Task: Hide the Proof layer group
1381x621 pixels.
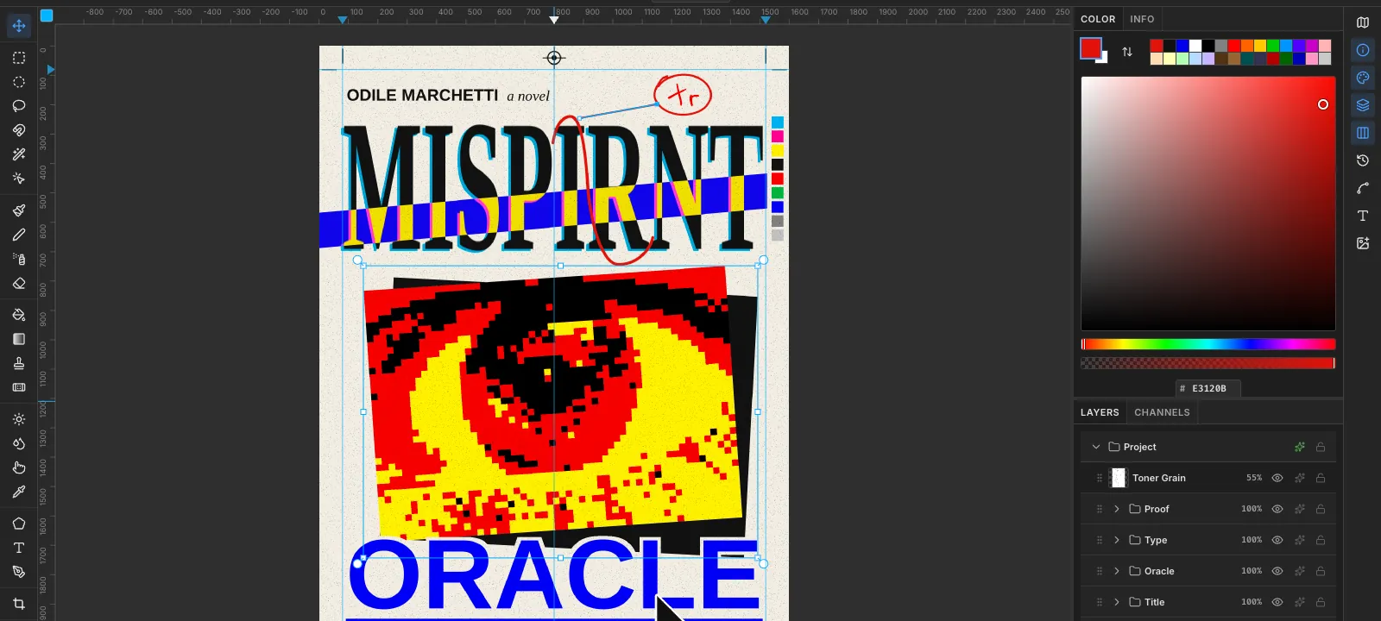Action: pyautogui.click(x=1277, y=509)
